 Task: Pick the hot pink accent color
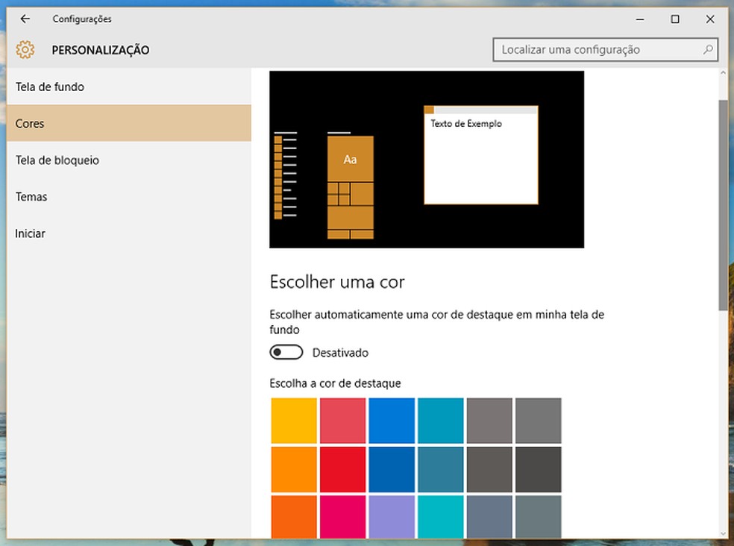342,516
